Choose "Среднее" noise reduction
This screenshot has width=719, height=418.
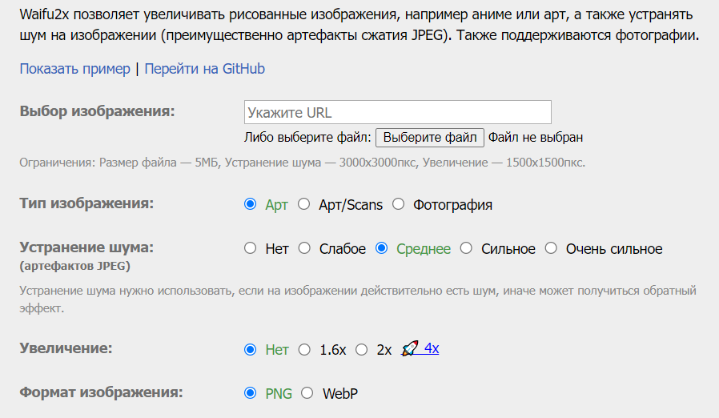381,248
